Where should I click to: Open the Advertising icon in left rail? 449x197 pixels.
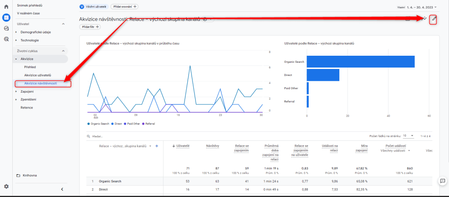[x=6, y=39]
